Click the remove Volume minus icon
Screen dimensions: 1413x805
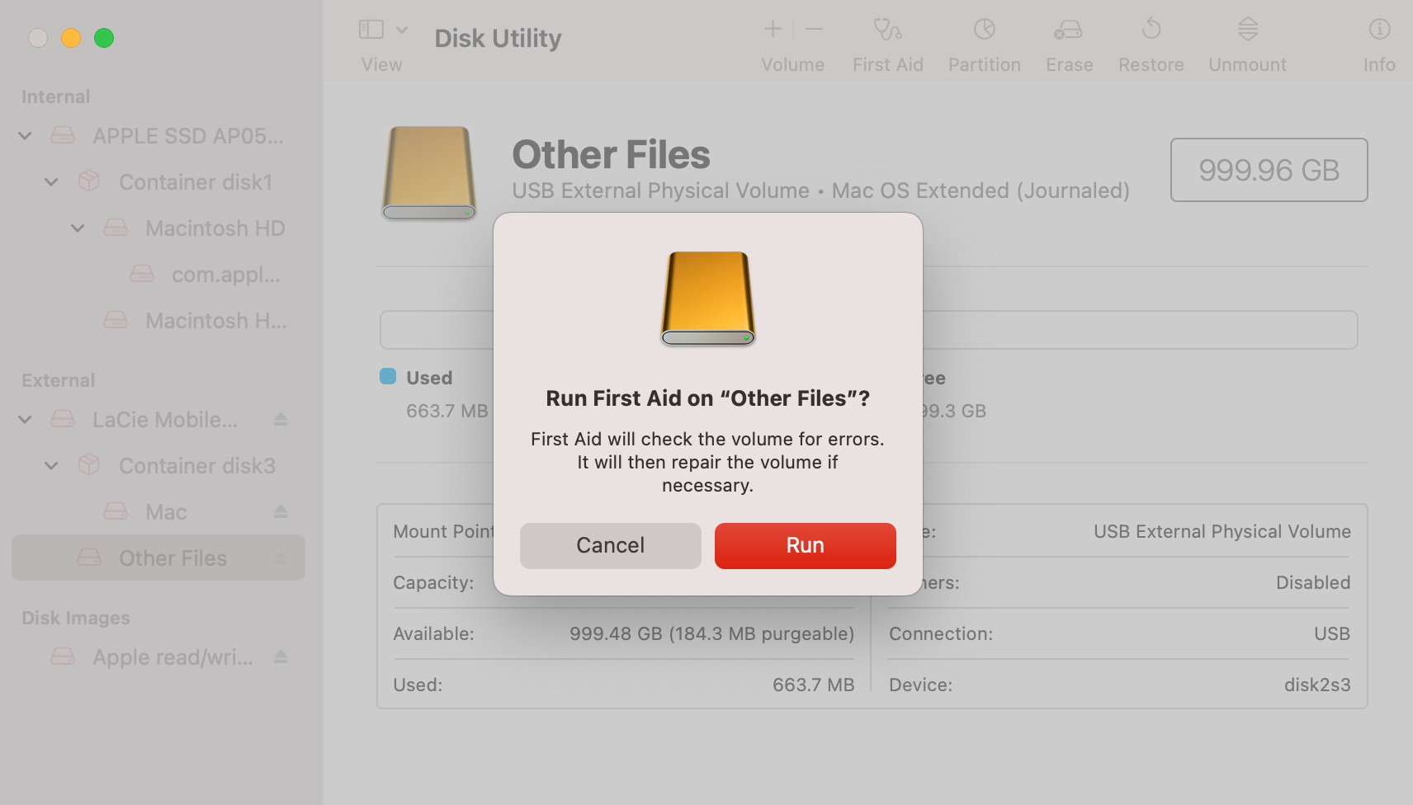pyautogui.click(x=814, y=30)
